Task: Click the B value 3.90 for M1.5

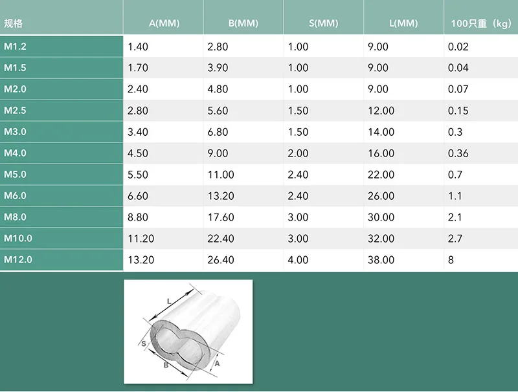Action: 218,68
